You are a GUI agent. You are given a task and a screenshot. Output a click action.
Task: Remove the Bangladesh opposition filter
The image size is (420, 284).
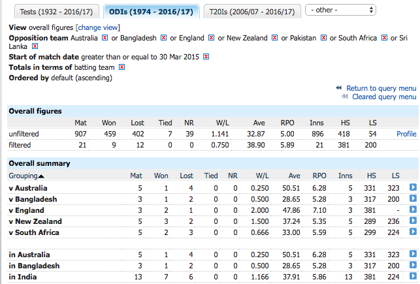tap(163, 38)
